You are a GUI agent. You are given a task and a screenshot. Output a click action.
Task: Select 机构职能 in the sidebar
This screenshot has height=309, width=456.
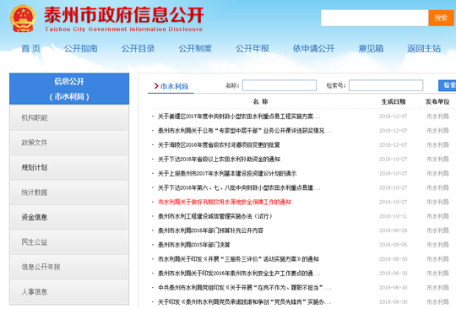[x=69, y=117]
